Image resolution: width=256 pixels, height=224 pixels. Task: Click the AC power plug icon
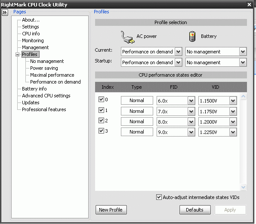[127, 37]
